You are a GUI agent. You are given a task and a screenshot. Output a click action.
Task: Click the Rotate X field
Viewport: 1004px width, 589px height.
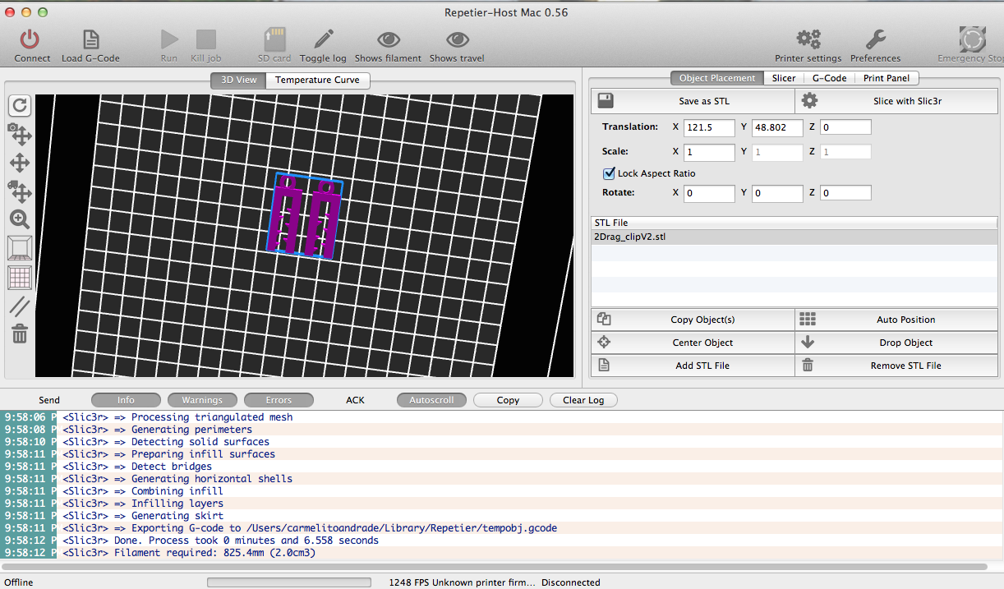click(709, 193)
